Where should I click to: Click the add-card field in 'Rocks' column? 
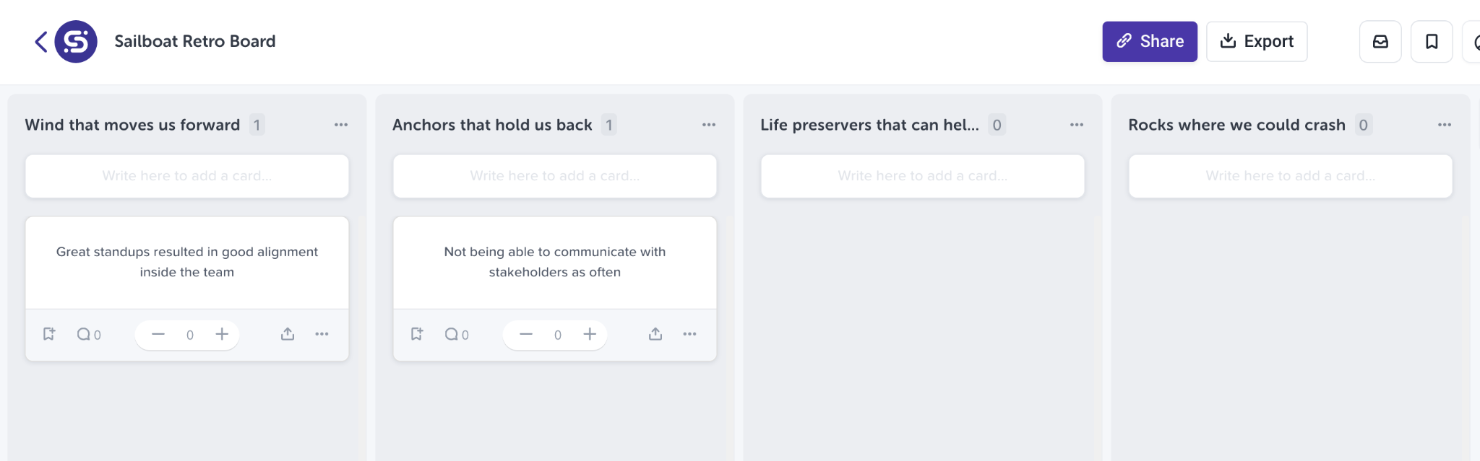click(x=1291, y=175)
